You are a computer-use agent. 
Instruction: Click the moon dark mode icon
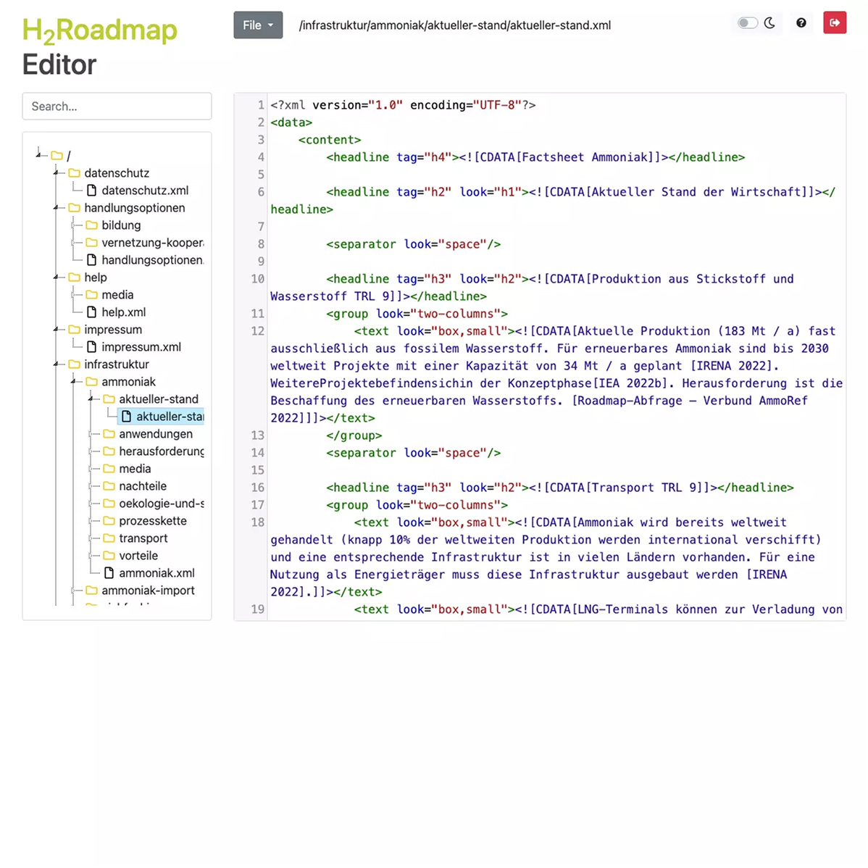[x=770, y=22]
